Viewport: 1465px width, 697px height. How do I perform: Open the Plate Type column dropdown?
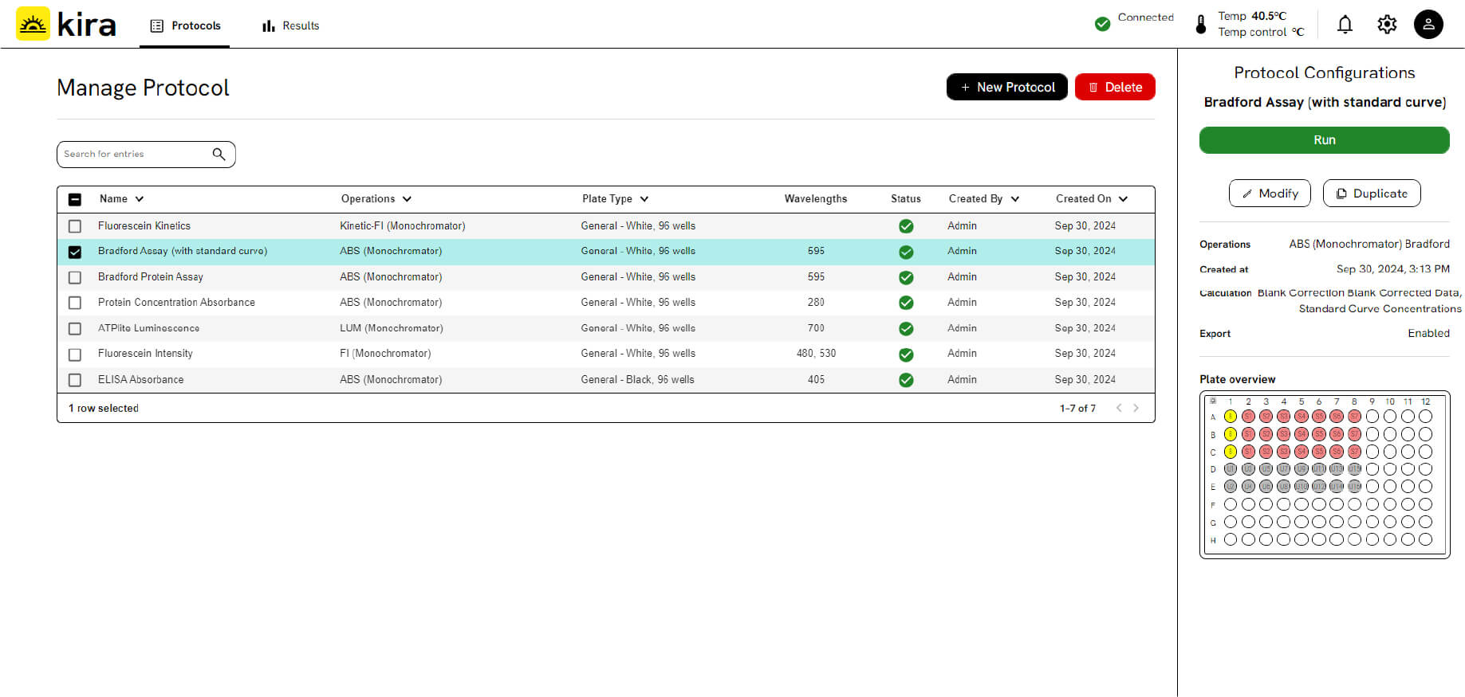pyautogui.click(x=644, y=199)
